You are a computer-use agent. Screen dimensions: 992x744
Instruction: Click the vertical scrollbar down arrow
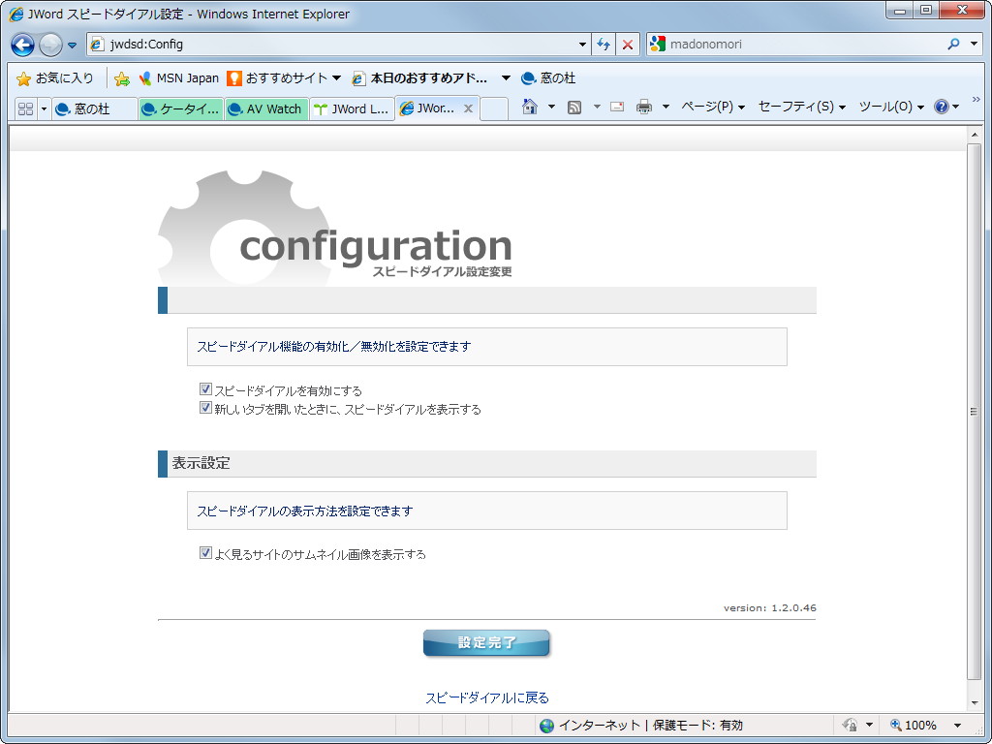975,703
